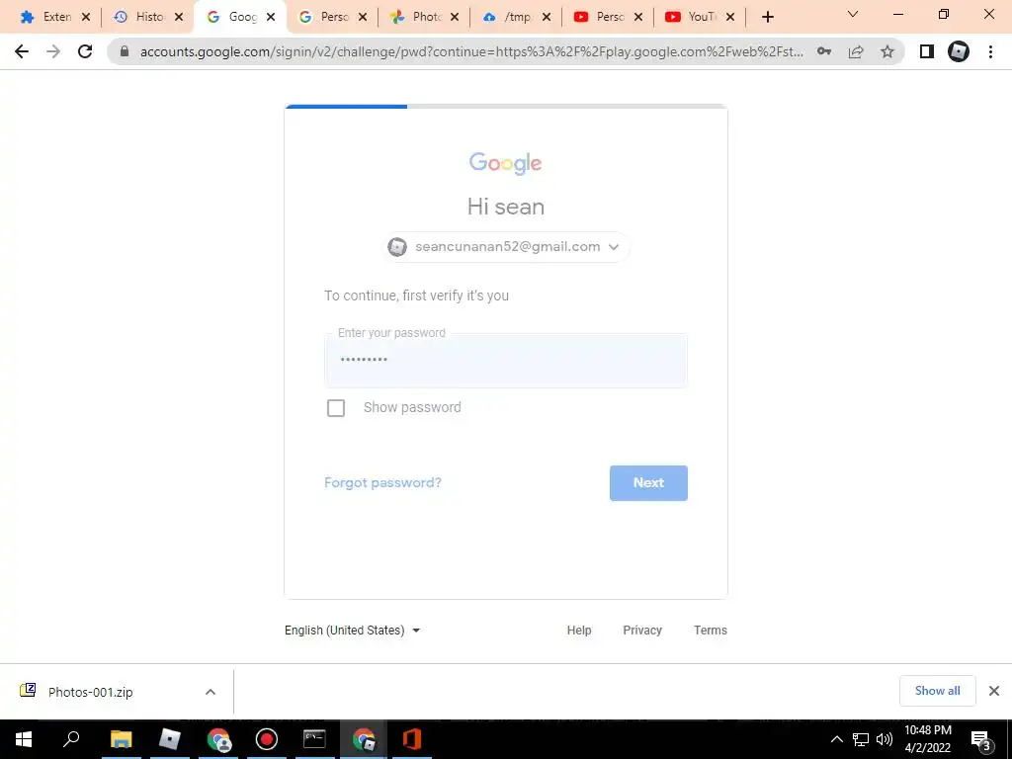This screenshot has height=759, width=1012.
Task: Open Windows taskbar search
Action: (71, 739)
